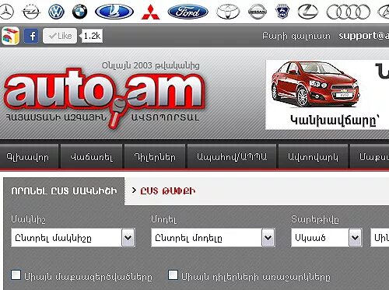Choose the Audi four-rings logo

pos(349,12)
